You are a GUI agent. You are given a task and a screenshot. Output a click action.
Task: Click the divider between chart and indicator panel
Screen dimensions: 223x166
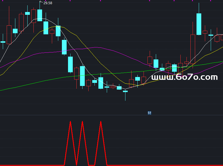click(x=111, y=115)
